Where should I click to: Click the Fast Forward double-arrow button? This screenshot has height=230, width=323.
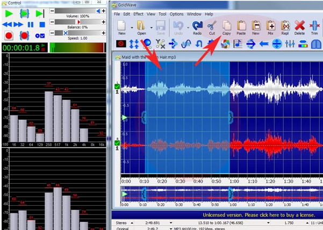coord(18,25)
